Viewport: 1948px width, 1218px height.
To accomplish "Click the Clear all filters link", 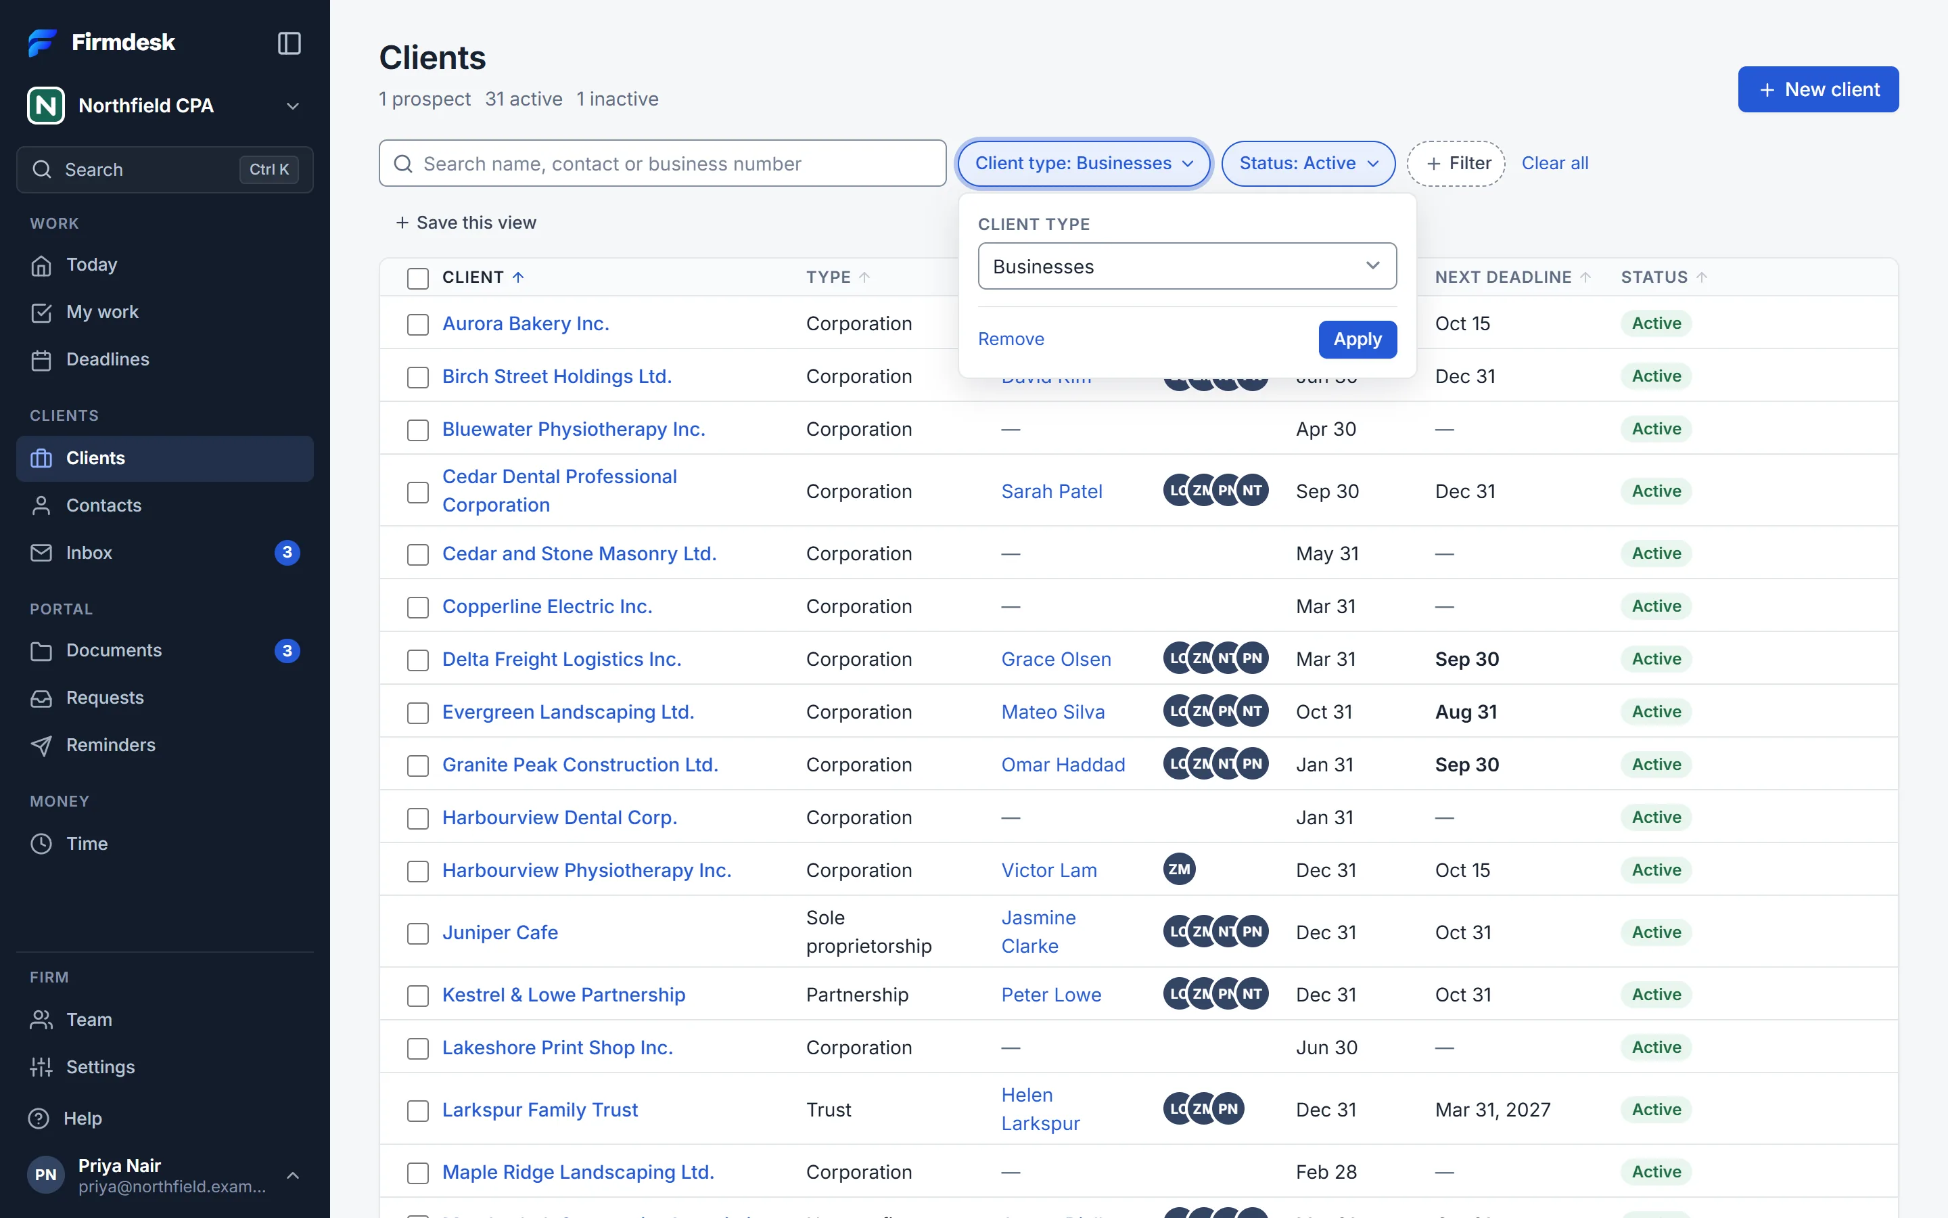I will [x=1554, y=164].
